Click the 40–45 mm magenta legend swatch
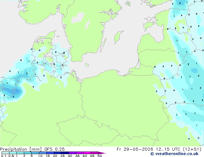 (x=87, y=153)
